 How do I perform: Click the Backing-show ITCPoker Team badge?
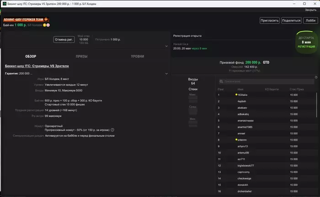coord(26,19)
